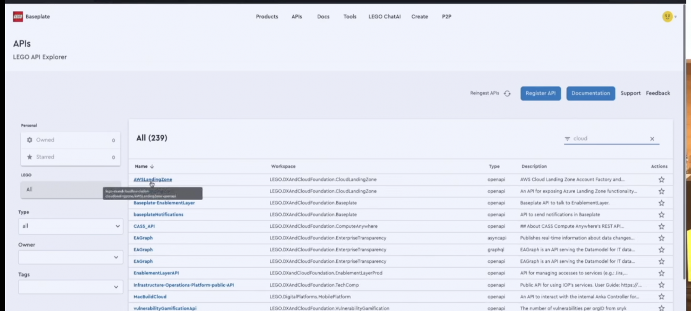Viewport: 691px width, 311px height.
Task: Star the EnablementLayerAPI row
Action: click(x=661, y=273)
